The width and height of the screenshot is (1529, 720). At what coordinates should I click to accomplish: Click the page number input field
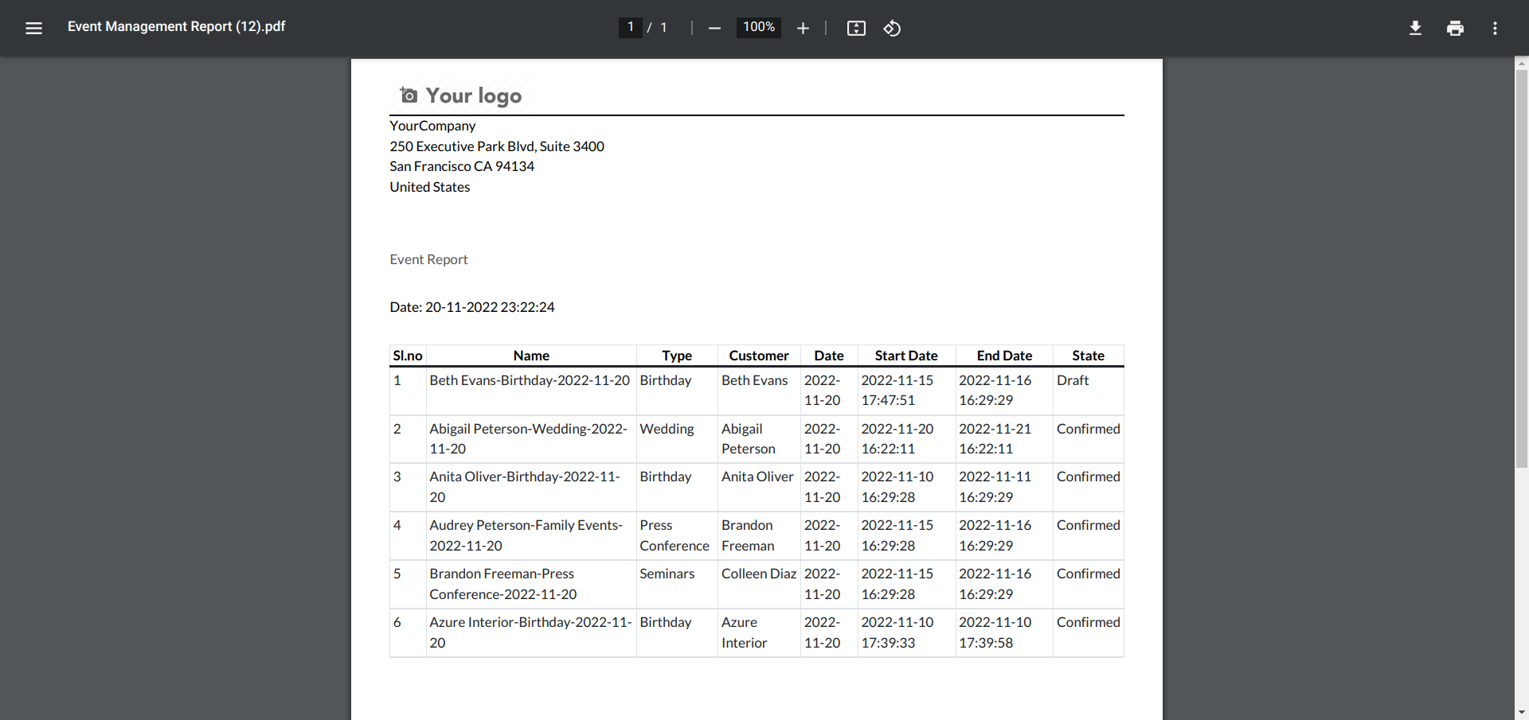click(x=630, y=27)
